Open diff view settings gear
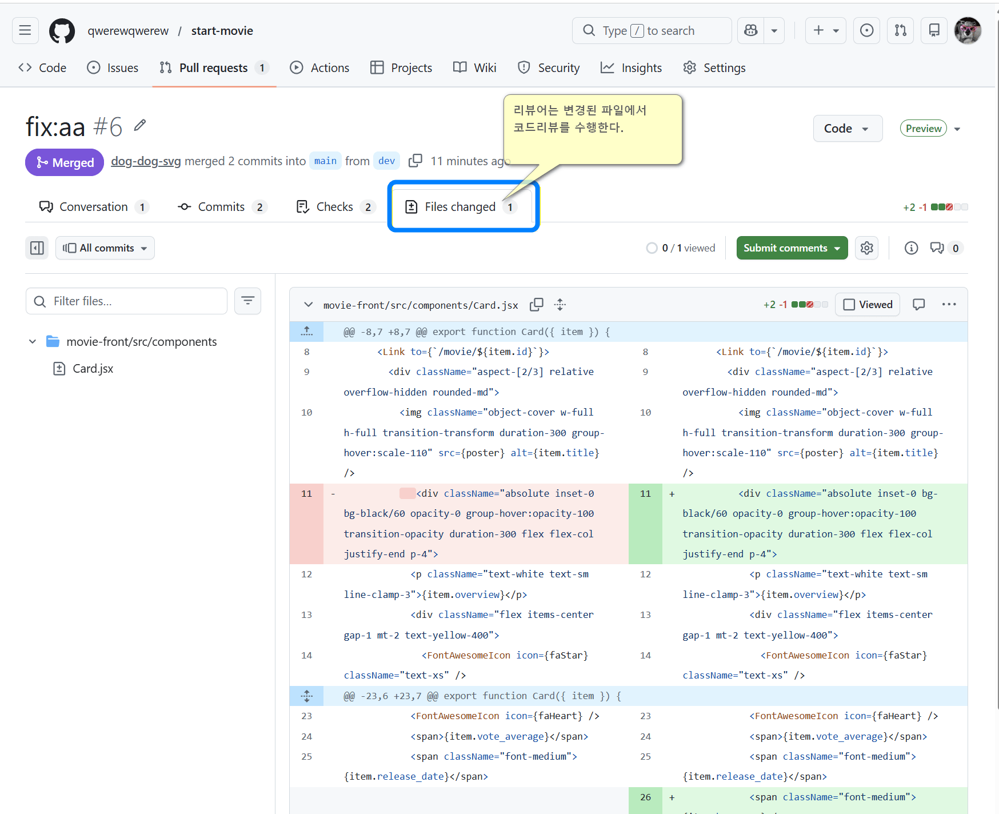The image size is (999, 814). (x=867, y=248)
